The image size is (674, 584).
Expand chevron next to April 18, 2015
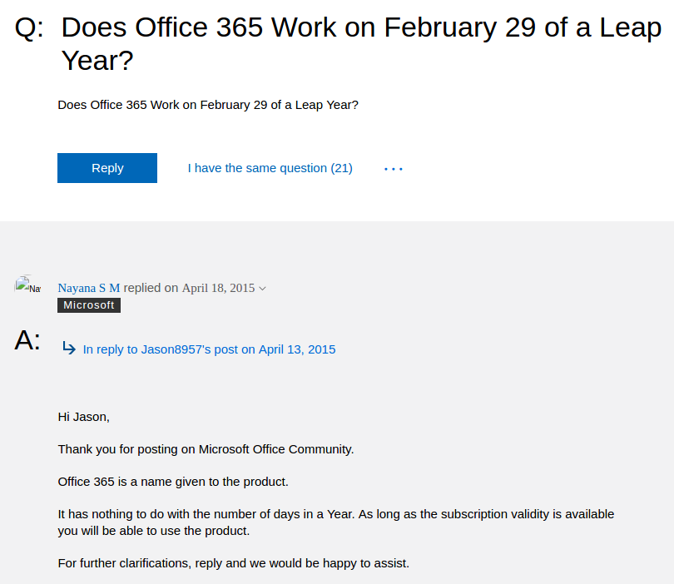[263, 289]
